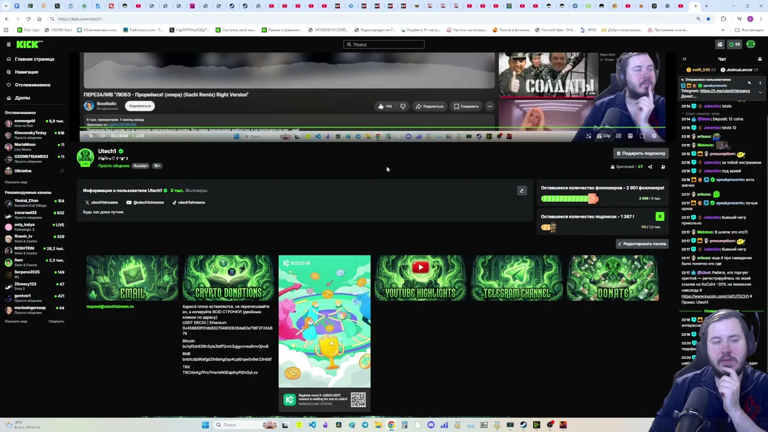
Task: Open chat settings icon next to Чат
Action: (760, 59)
